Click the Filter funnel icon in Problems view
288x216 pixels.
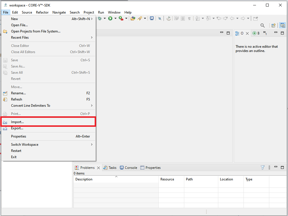click(x=263, y=167)
